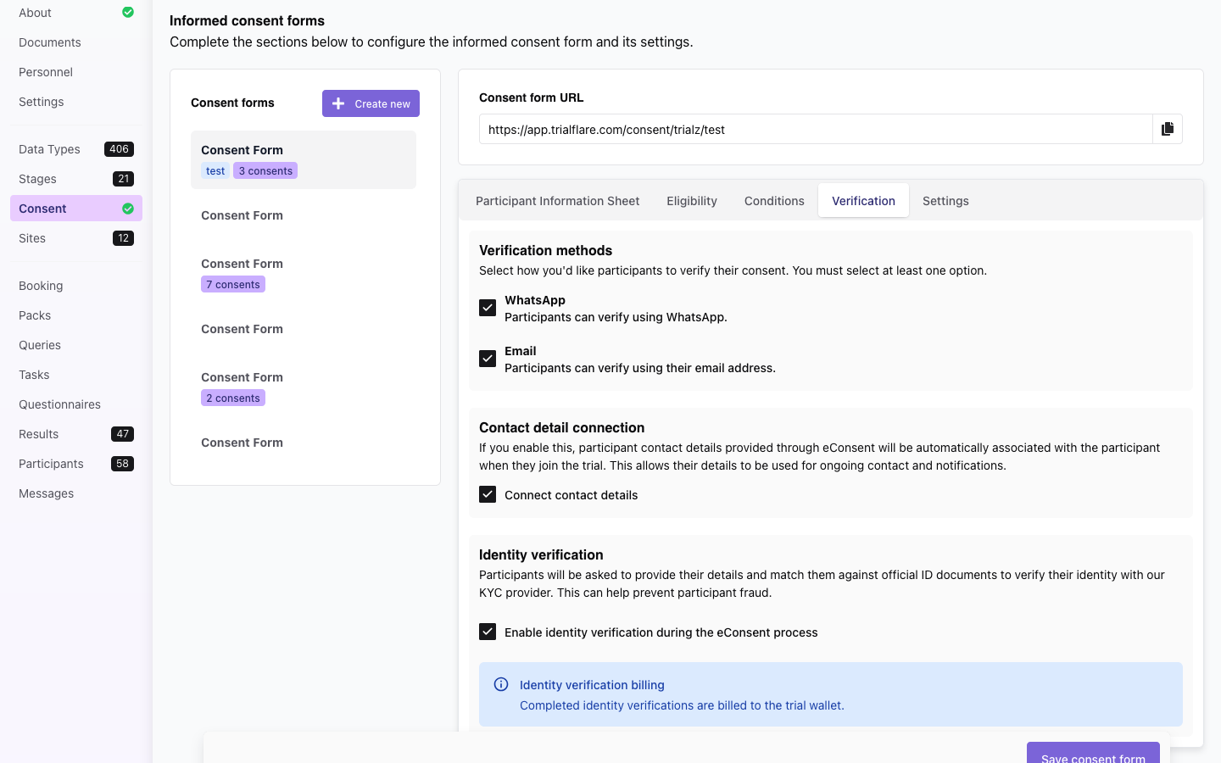The height and width of the screenshot is (763, 1221).
Task: Toggle Enable identity verification checkbox
Action: [488, 632]
